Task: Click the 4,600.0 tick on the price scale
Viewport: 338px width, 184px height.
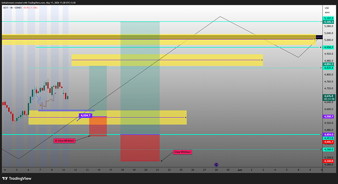Action: pyautogui.click(x=329, y=109)
